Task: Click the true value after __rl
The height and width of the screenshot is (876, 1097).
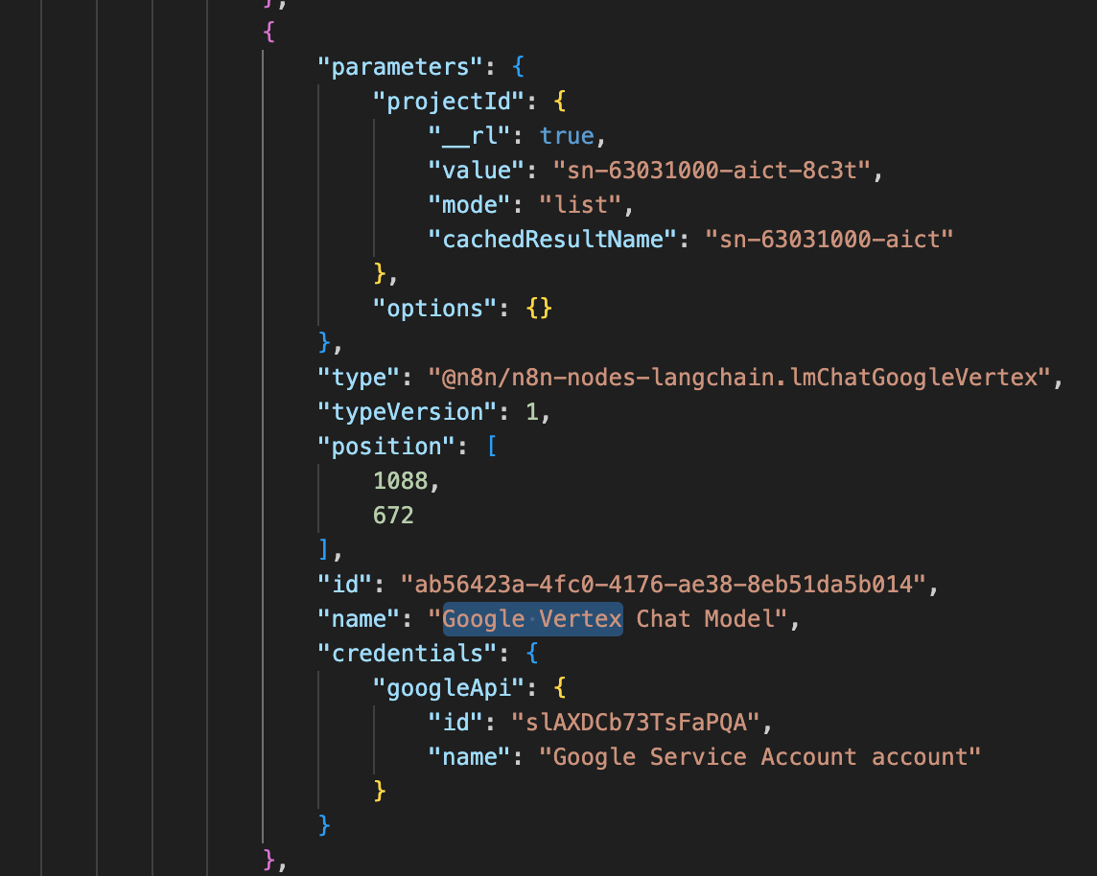Action: tap(567, 136)
